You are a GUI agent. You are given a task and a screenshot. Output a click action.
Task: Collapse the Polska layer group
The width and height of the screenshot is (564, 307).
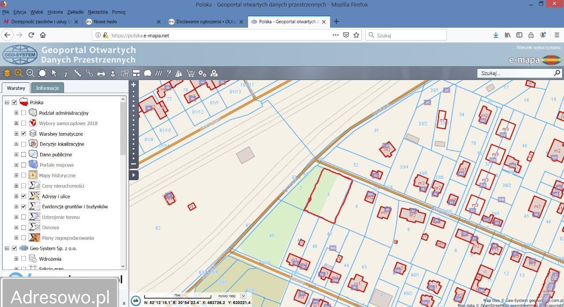[x=7, y=103]
